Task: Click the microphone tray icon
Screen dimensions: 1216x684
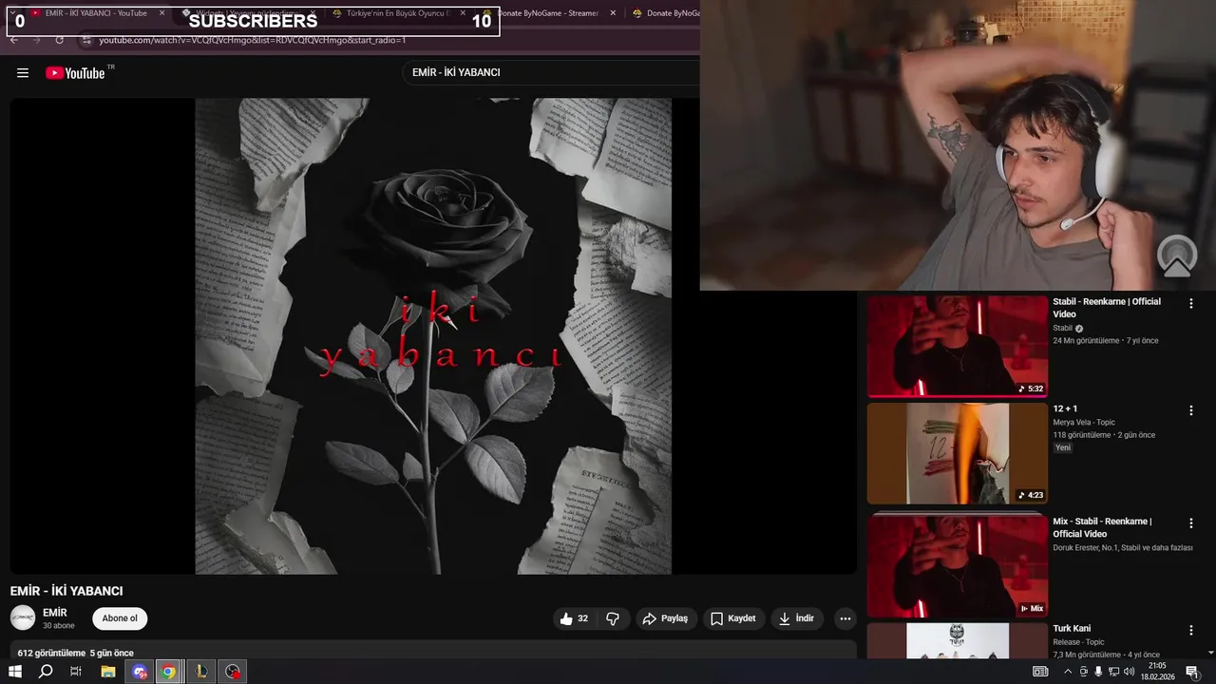Action: [x=1098, y=672]
